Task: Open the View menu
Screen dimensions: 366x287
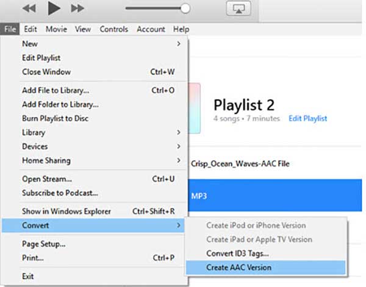Action: click(83, 29)
